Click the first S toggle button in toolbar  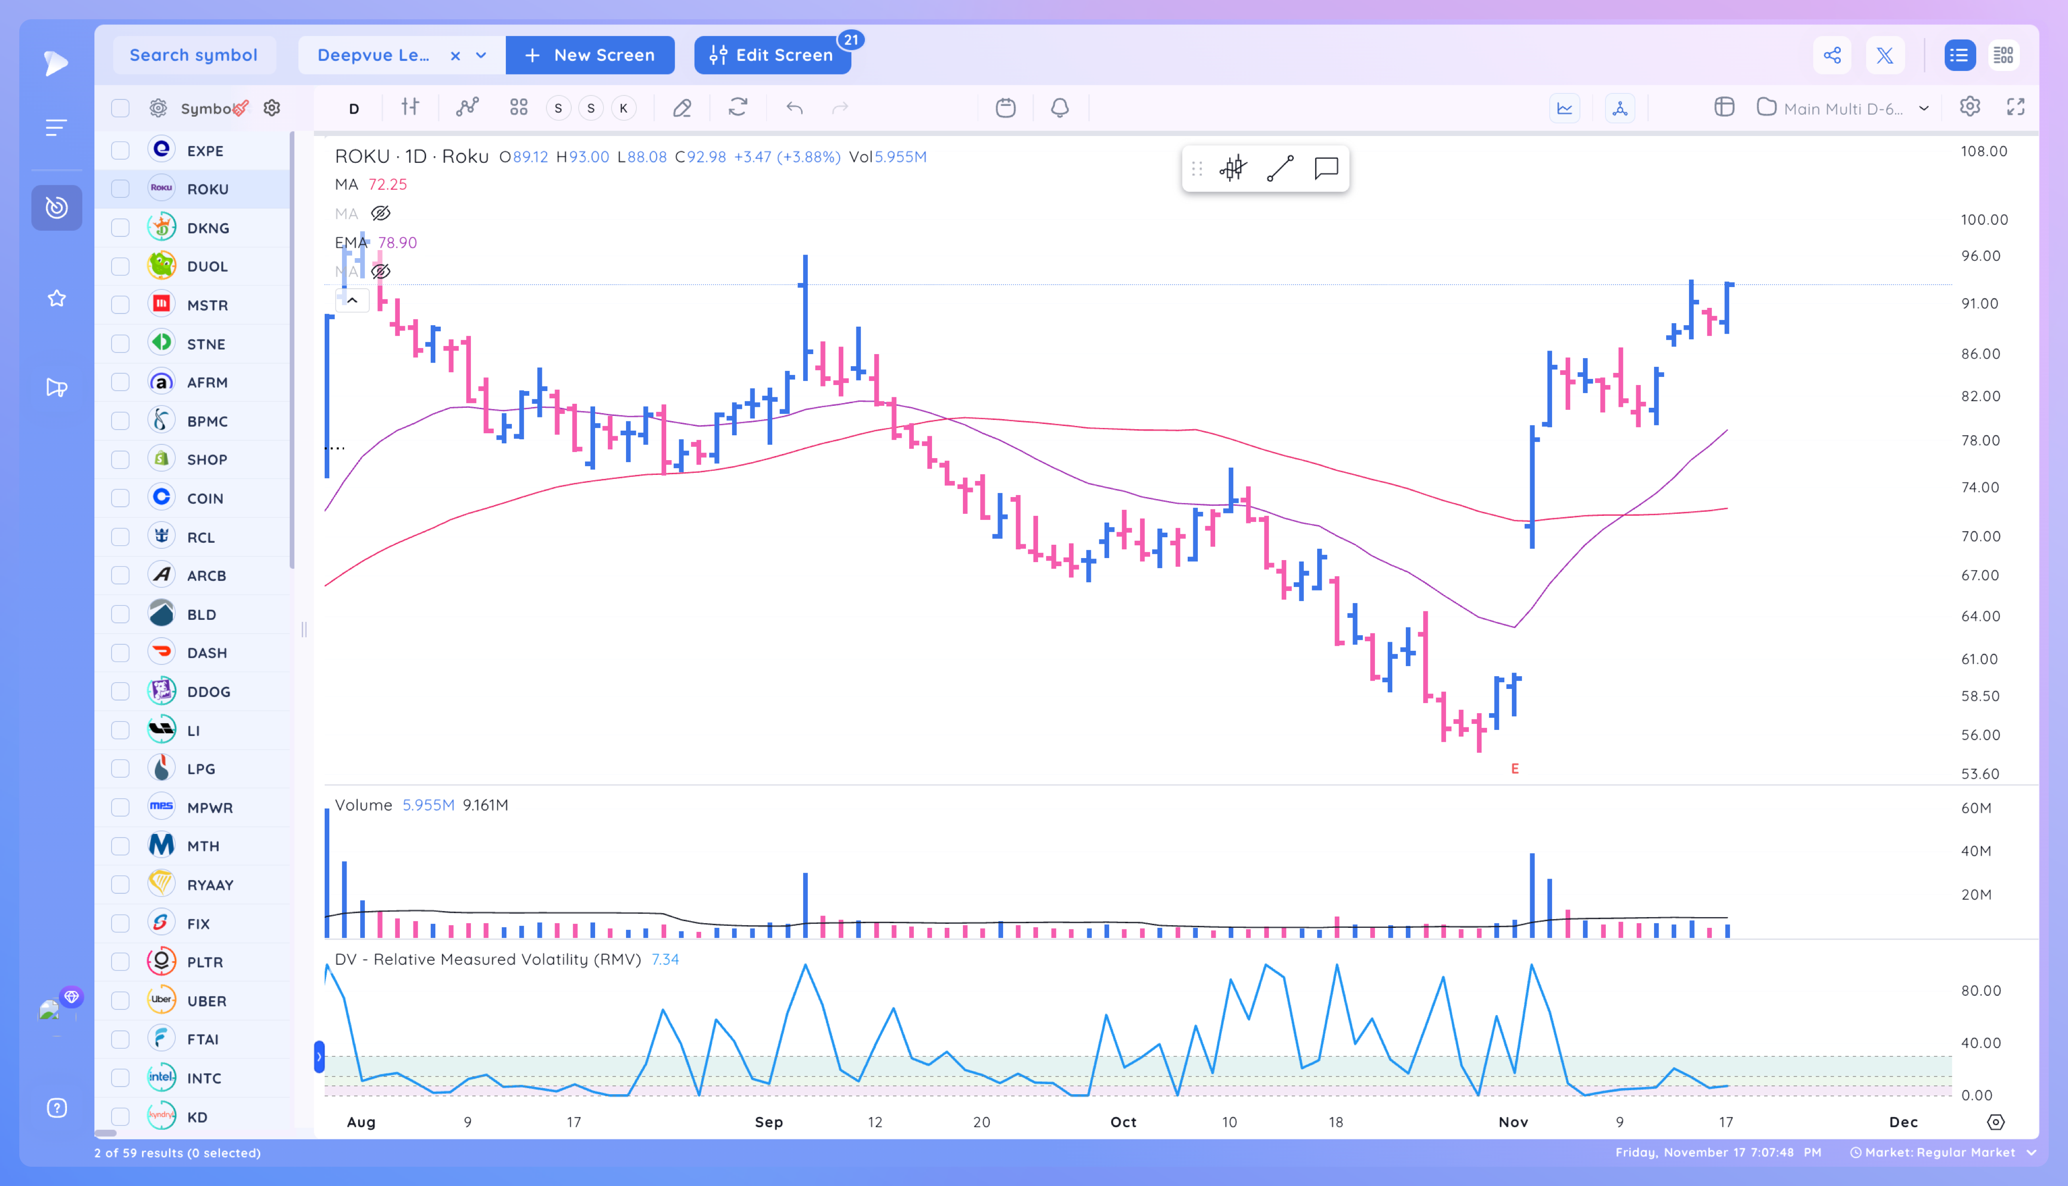(558, 109)
